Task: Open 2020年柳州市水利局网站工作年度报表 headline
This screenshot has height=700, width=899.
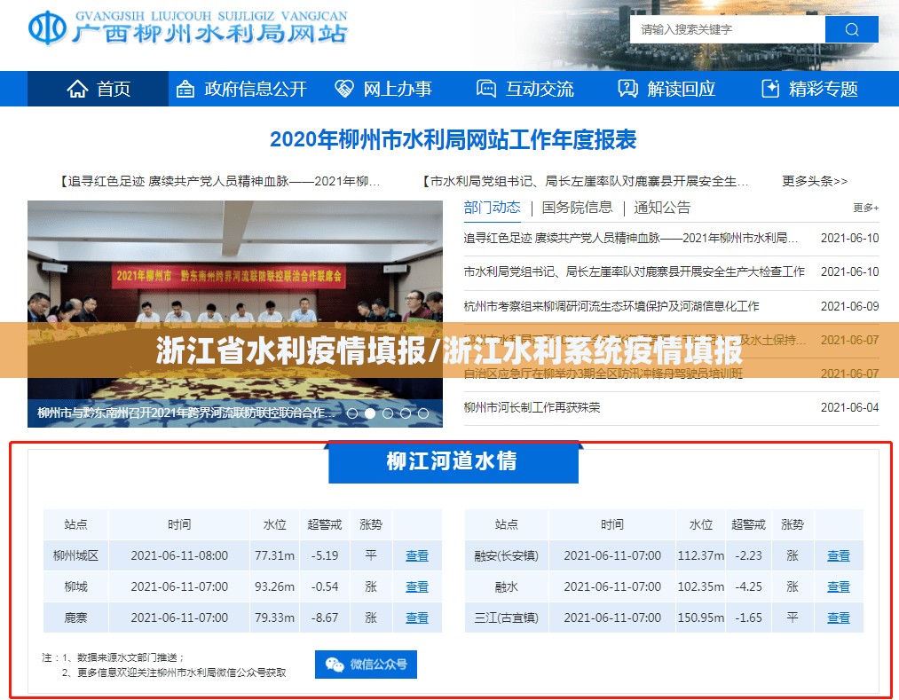Action: coord(453,139)
